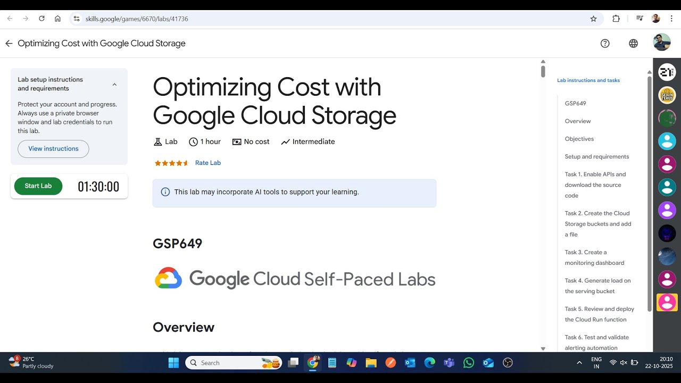Click the Rate Lab link

click(x=208, y=163)
